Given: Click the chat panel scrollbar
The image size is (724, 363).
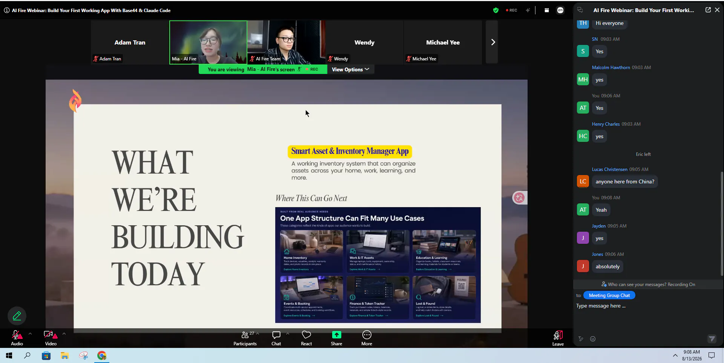Looking at the screenshot, I should pos(722,223).
